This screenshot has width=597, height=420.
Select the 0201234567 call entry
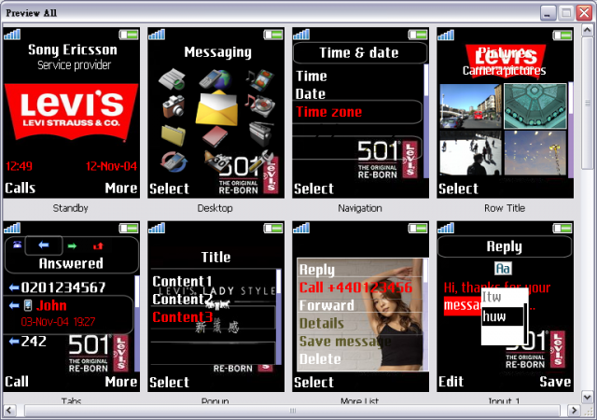[x=68, y=287]
